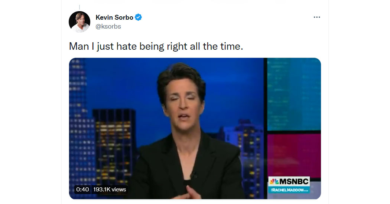The height and width of the screenshot is (204, 390).
Task: Play the embedded MSNBC video clip
Action: point(195,128)
